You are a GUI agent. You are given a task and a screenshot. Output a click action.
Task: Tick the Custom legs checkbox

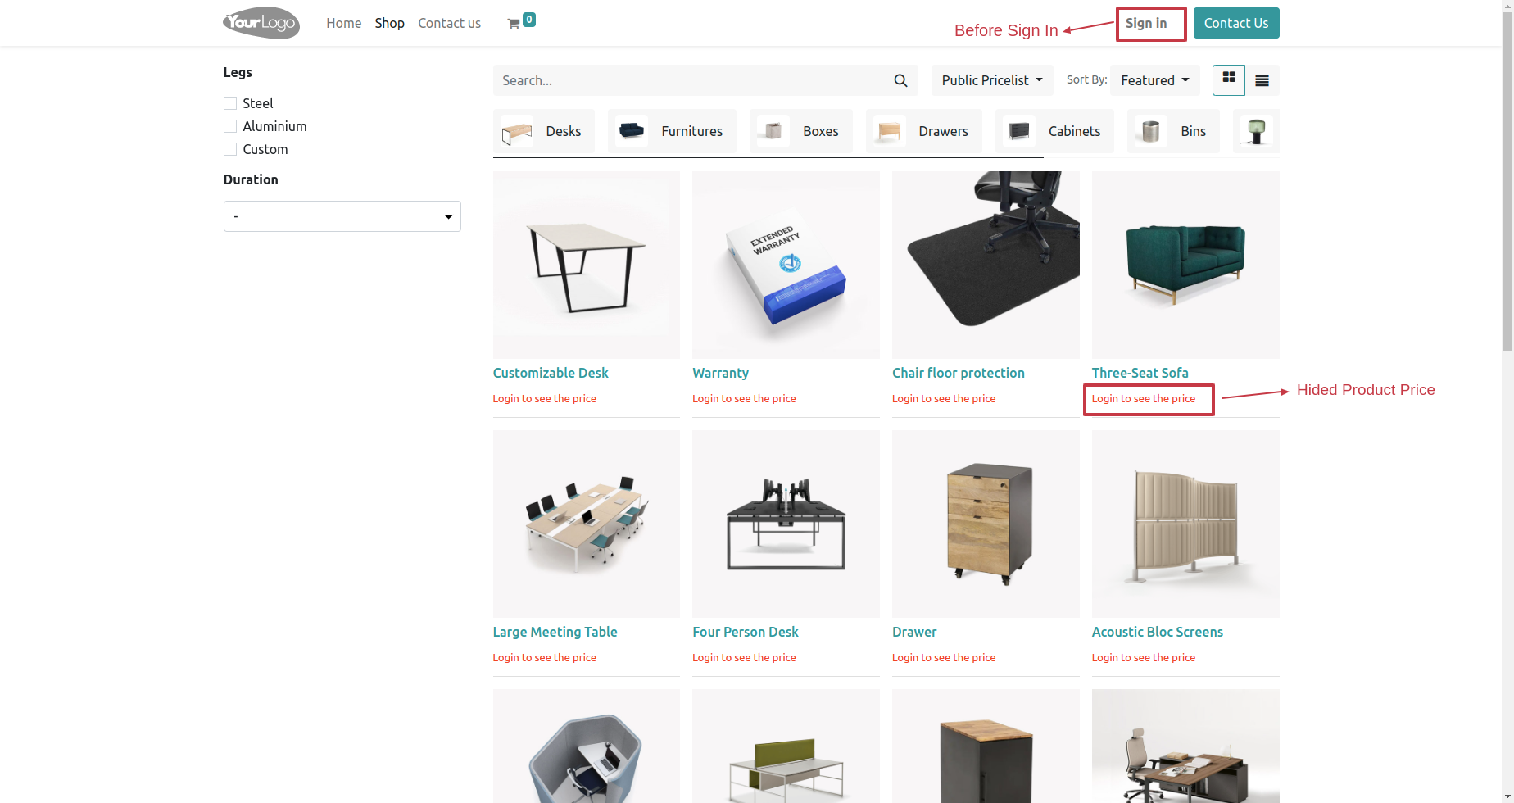coord(230,149)
